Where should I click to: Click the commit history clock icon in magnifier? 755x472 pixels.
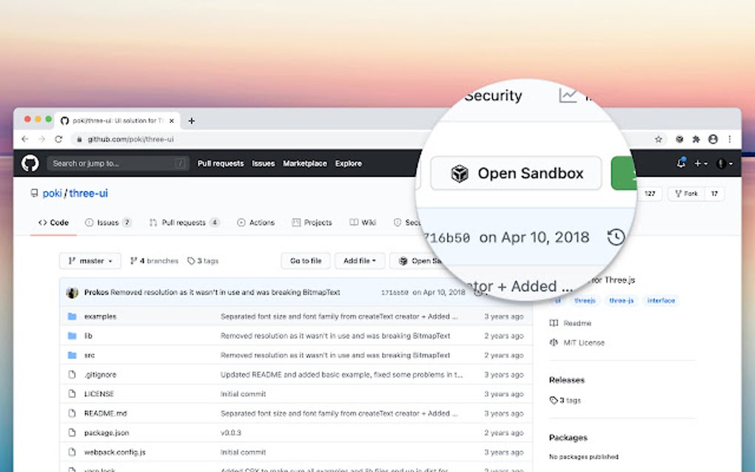point(616,237)
